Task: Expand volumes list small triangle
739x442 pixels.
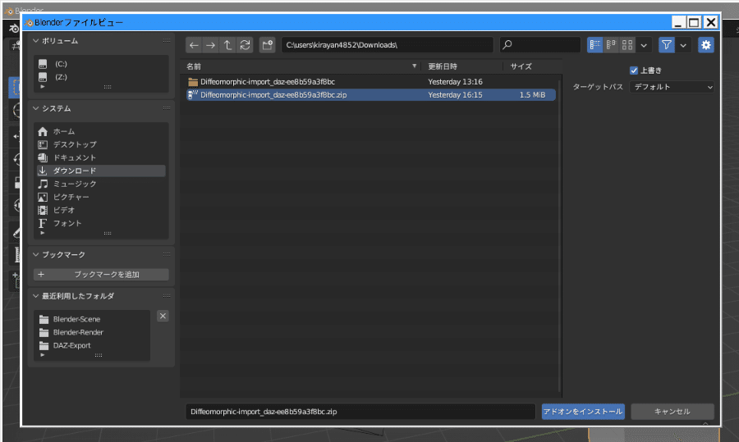Action: 43,87
